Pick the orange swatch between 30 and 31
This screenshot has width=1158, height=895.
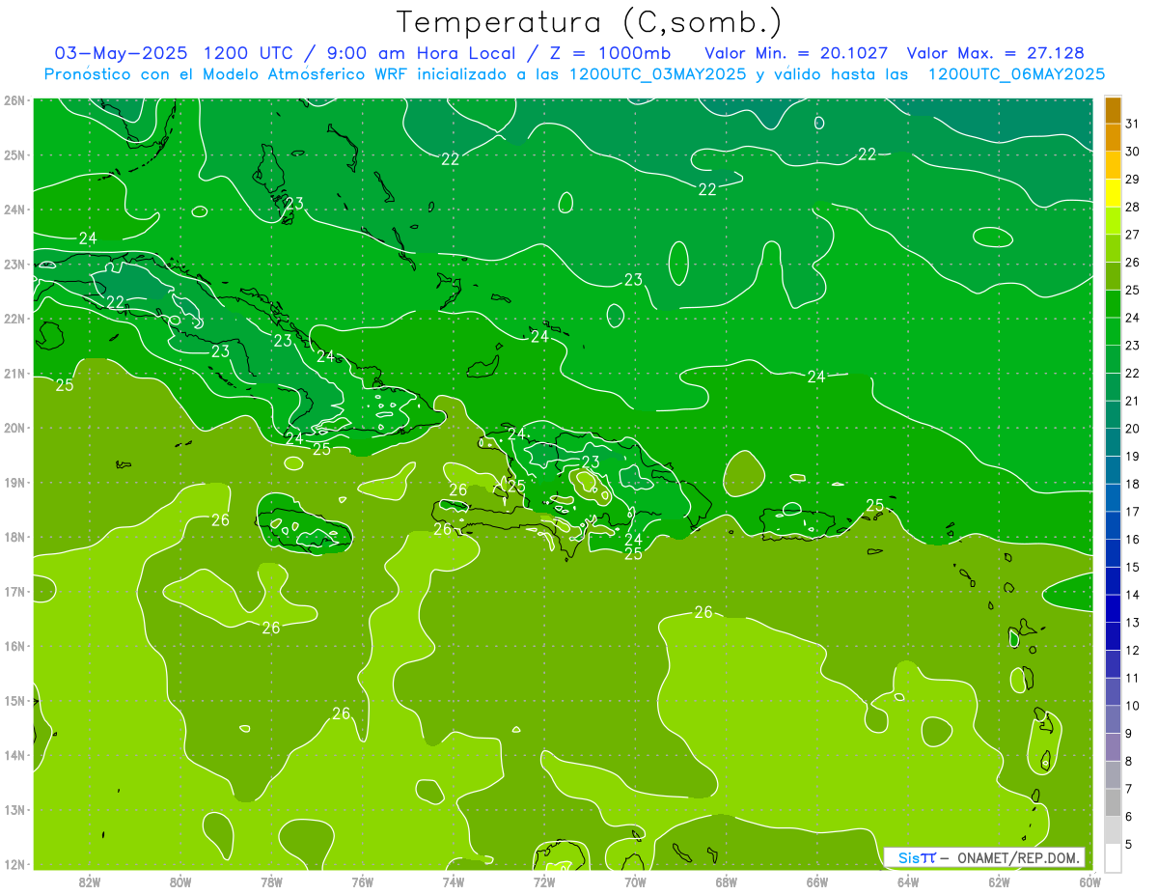coord(1114,139)
